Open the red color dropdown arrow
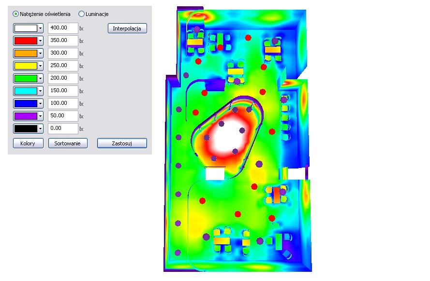This screenshot has height=281, width=430. [x=41, y=41]
